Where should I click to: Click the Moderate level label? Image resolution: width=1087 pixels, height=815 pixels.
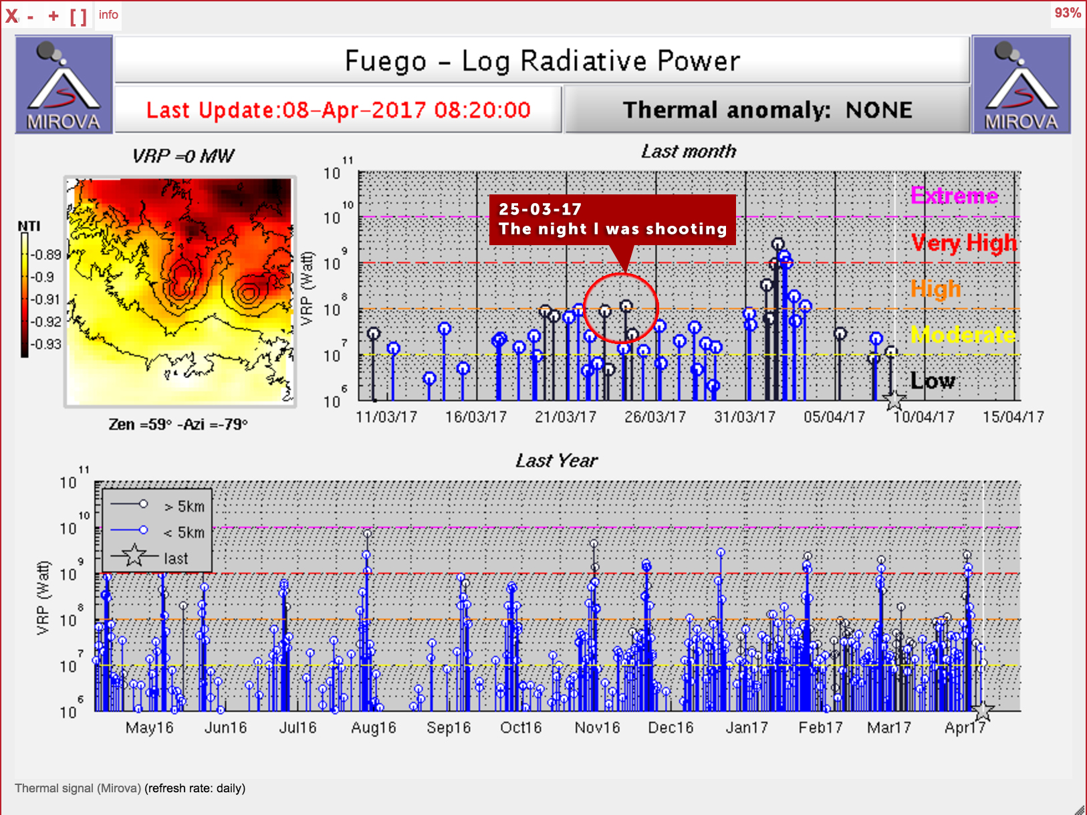[963, 334]
